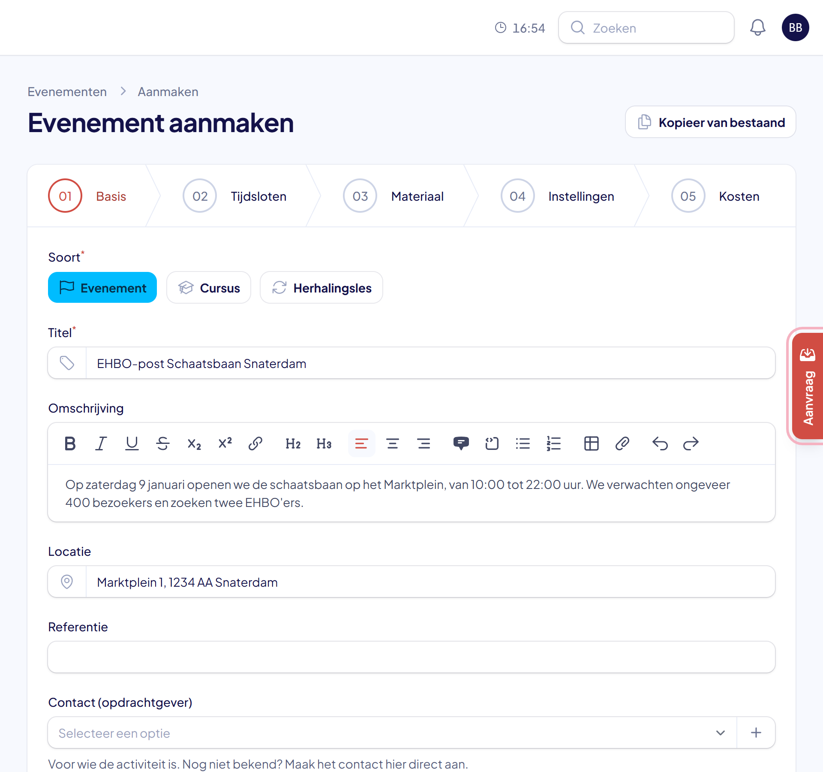Insert a bulleted list
Image resolution: width=823 pixels, height=772 pixels.
(523, 443)
